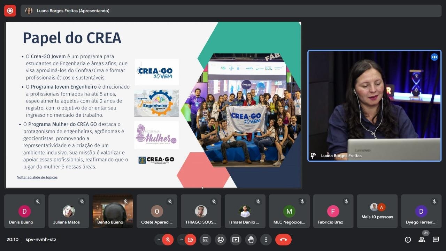This screenshot has height=251, width=446.
Task: Expand audio settings chevron next to microphone
Action: pos(159,239)
